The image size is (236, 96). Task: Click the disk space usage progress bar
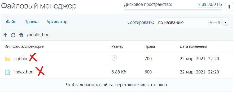pos(173,10)
